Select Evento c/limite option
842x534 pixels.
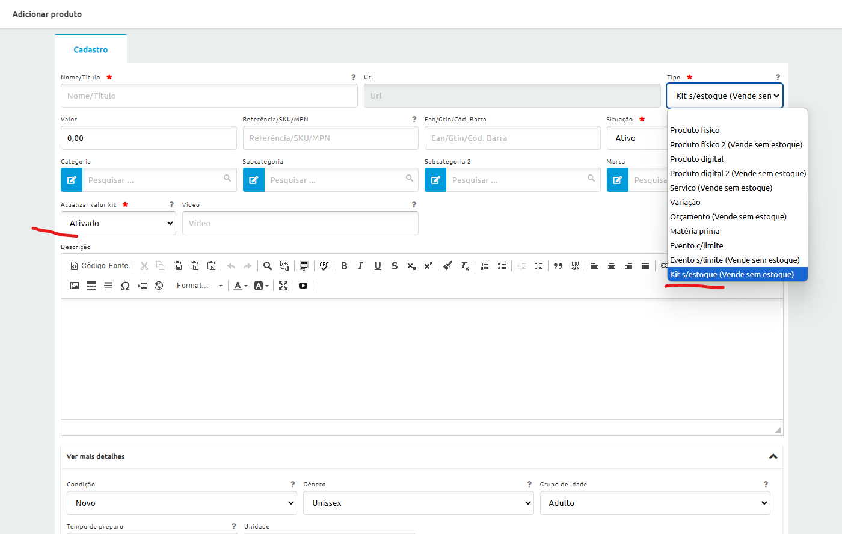pos(737,245)
